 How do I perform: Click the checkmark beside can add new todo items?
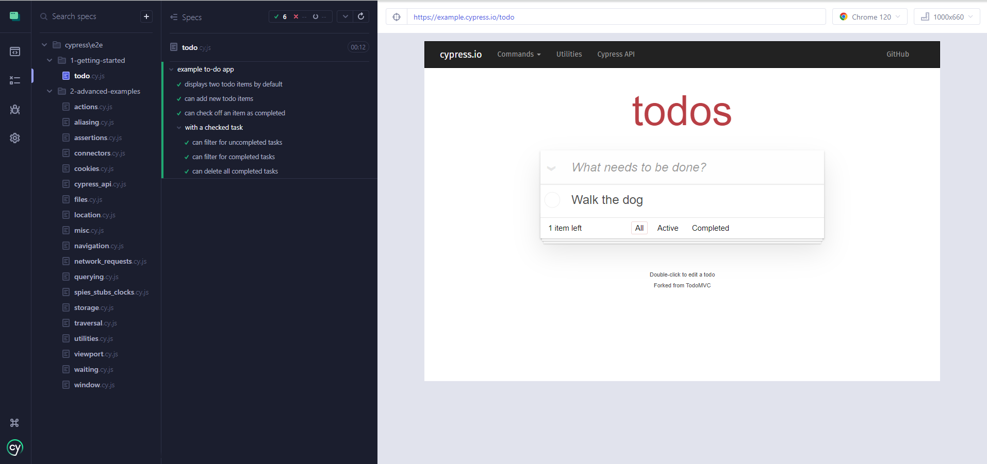click(x=179, y=99)
